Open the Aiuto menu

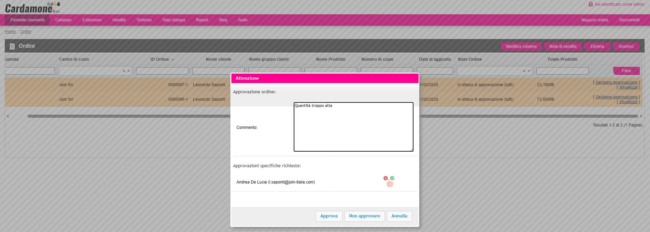(243, 20)
